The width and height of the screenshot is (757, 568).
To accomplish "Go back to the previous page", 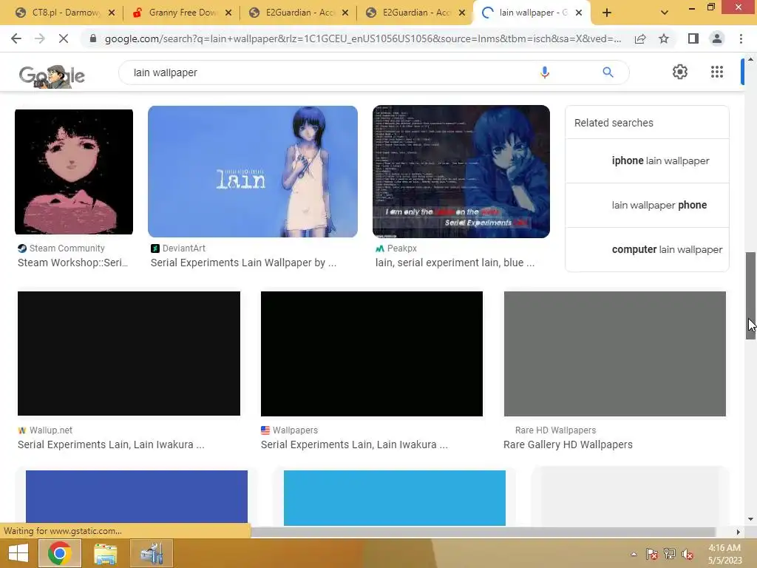I will [x=16, y=38].
